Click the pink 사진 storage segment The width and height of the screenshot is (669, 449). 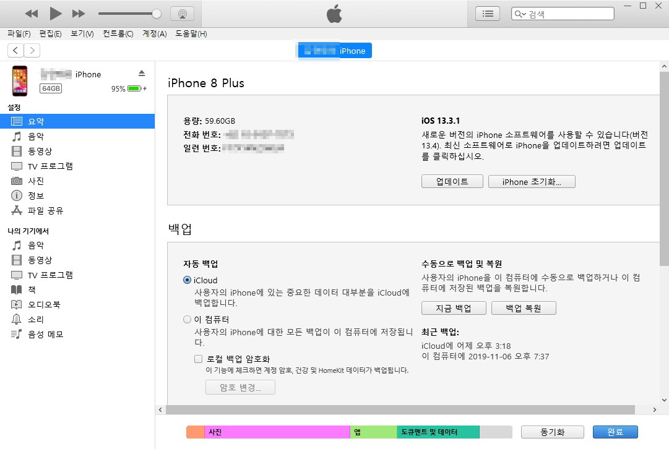click(277, 432)
